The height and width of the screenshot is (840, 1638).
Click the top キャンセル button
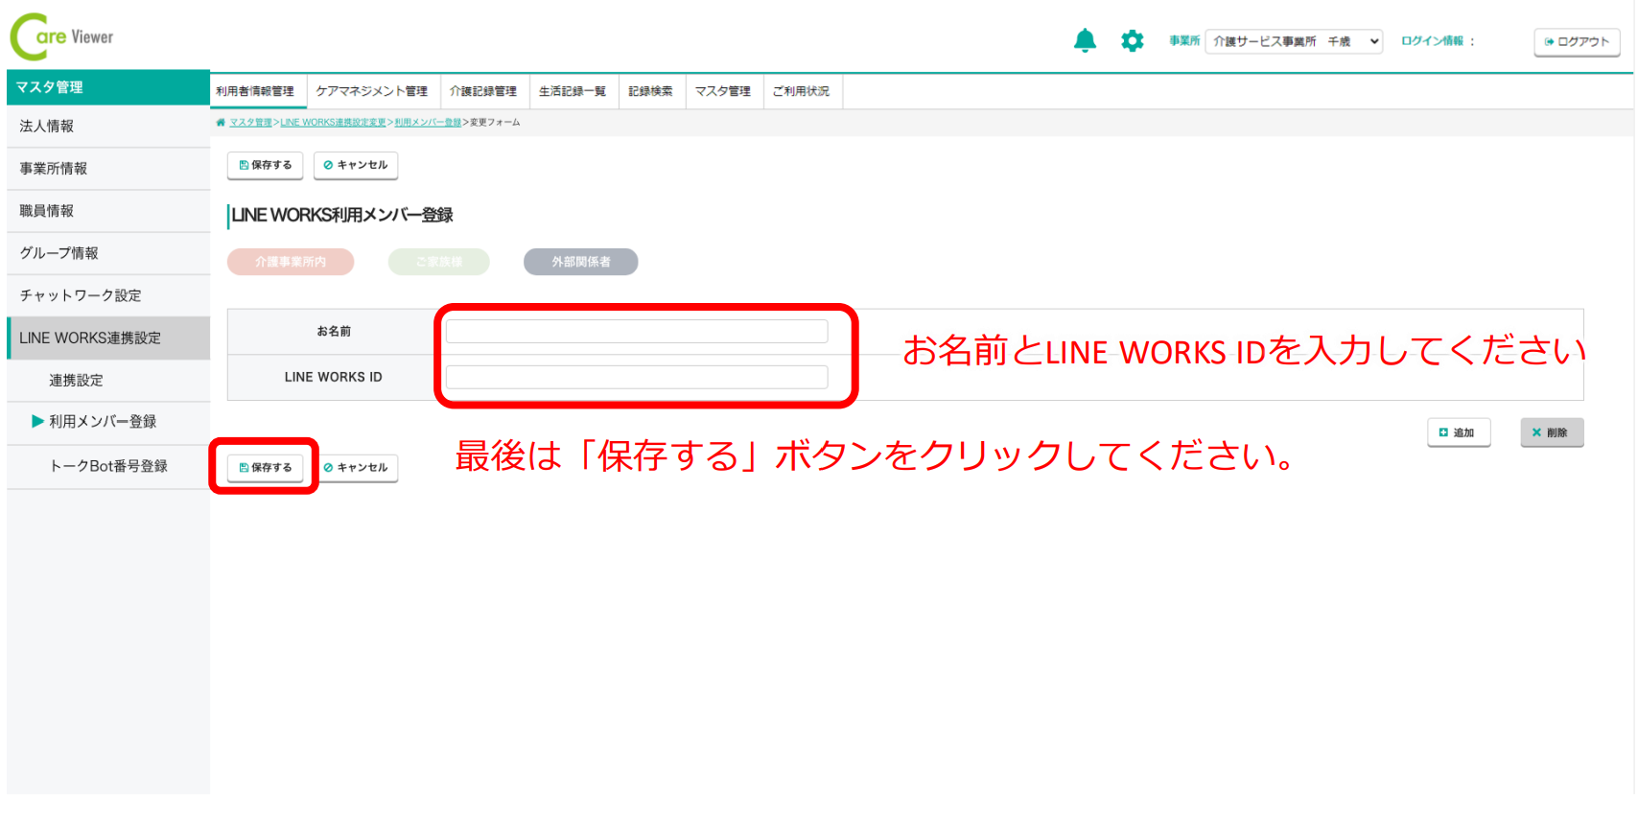point(356,165)
